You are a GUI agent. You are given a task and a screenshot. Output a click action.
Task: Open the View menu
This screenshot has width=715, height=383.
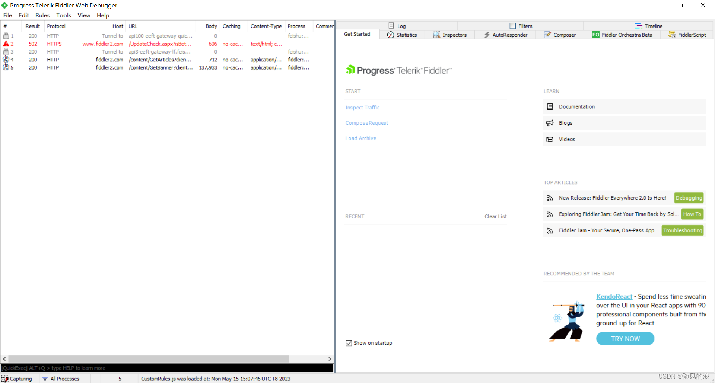coord(84,15)
